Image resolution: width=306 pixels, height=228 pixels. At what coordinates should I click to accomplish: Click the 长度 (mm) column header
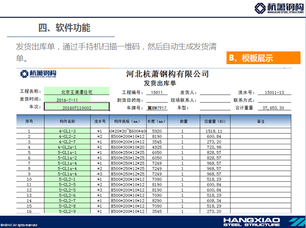[x=157, y=122]
